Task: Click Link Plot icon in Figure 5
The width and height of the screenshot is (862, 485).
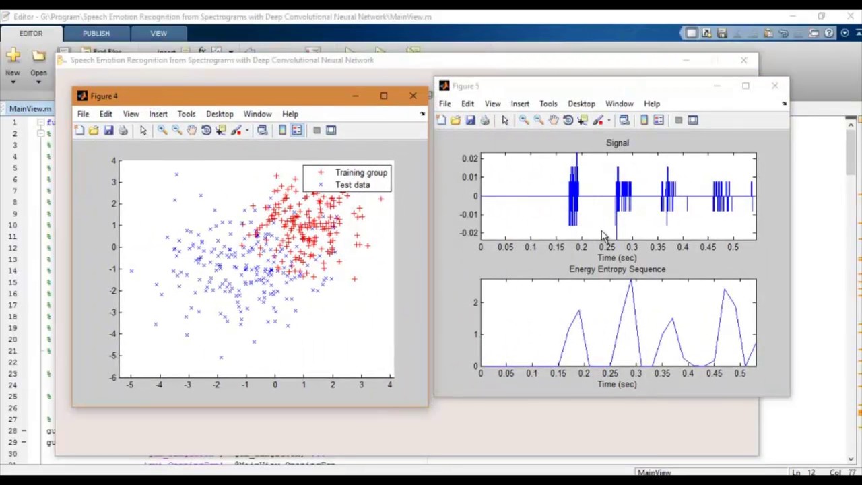Action: [624, 120]
